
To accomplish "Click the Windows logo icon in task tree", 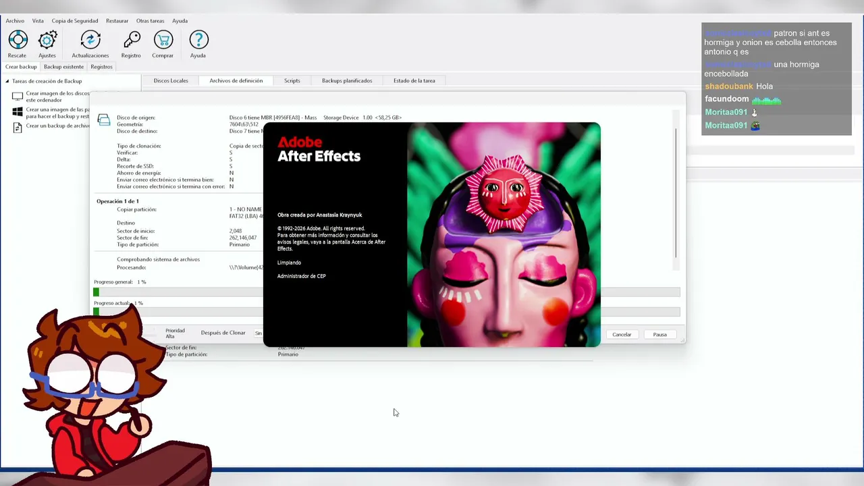I will 18,111.
